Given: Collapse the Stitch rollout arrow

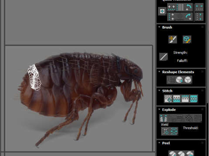Looking at the screenshot, I should pyautogui.click(x=159, y=91).
